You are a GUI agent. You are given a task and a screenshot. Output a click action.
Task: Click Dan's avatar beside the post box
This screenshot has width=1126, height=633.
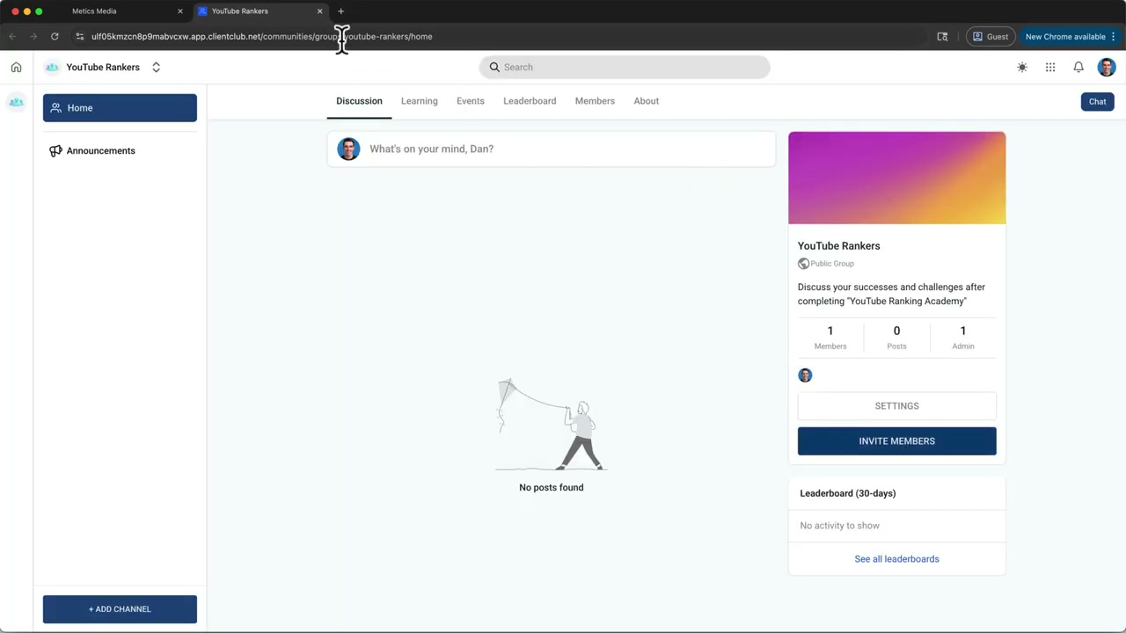[x=348, y=149]
